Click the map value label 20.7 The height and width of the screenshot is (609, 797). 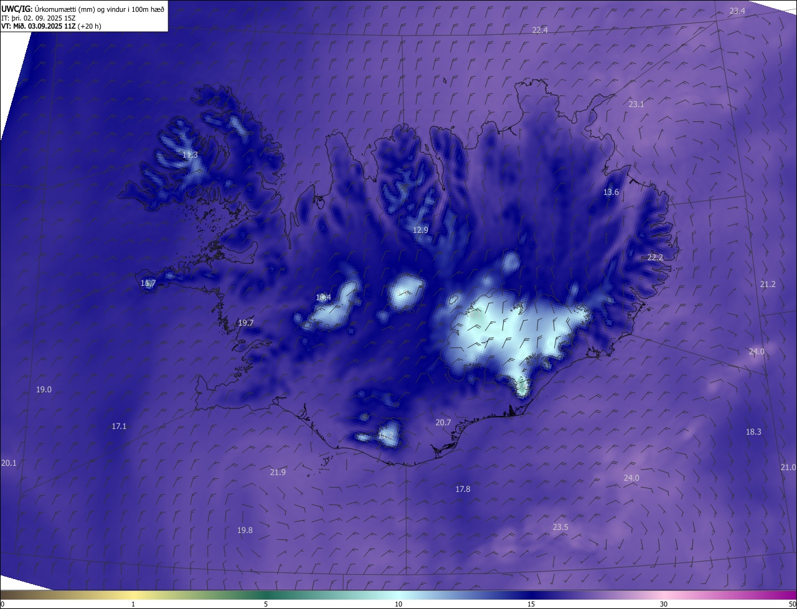pos(443,422)
